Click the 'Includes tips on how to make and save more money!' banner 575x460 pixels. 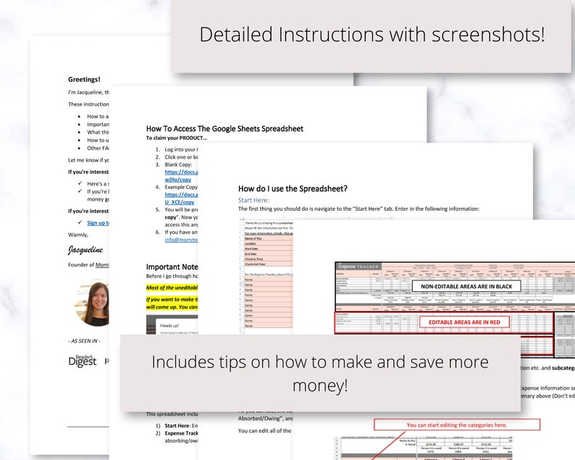320,372
